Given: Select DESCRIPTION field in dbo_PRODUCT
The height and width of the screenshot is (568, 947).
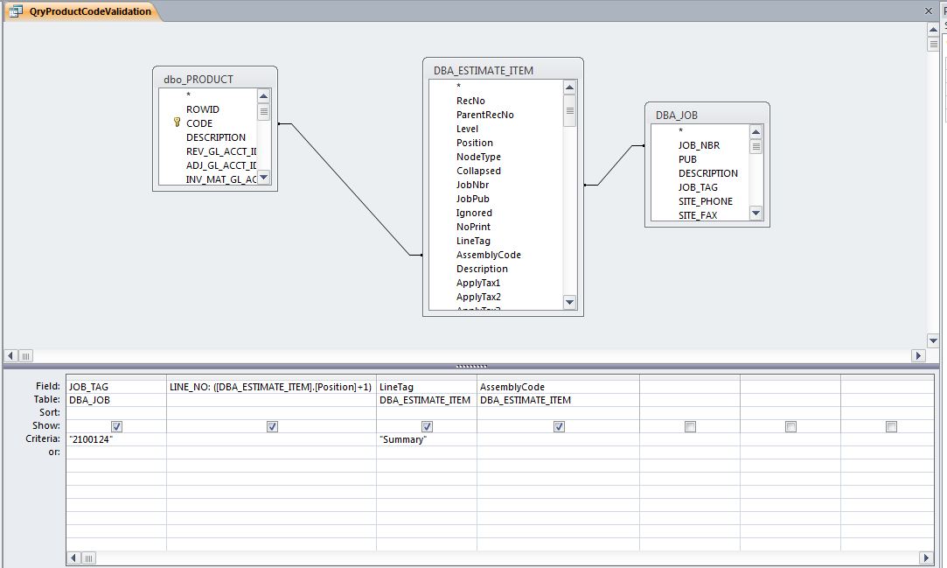Looking at the screenshot, I should [x=216, y=137].
